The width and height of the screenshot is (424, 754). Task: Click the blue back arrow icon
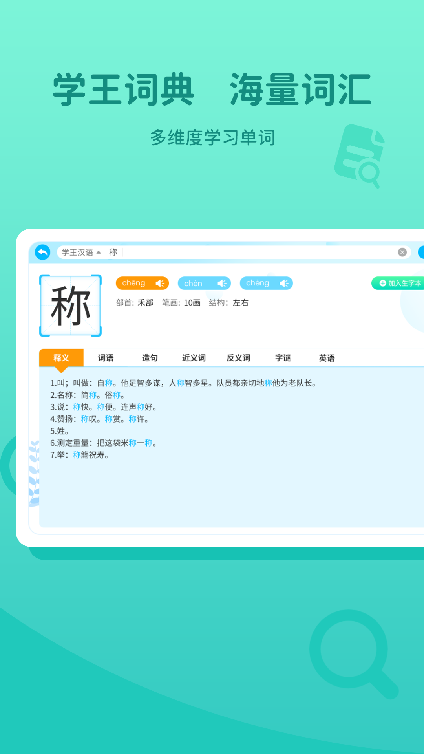tap(42, 252)
